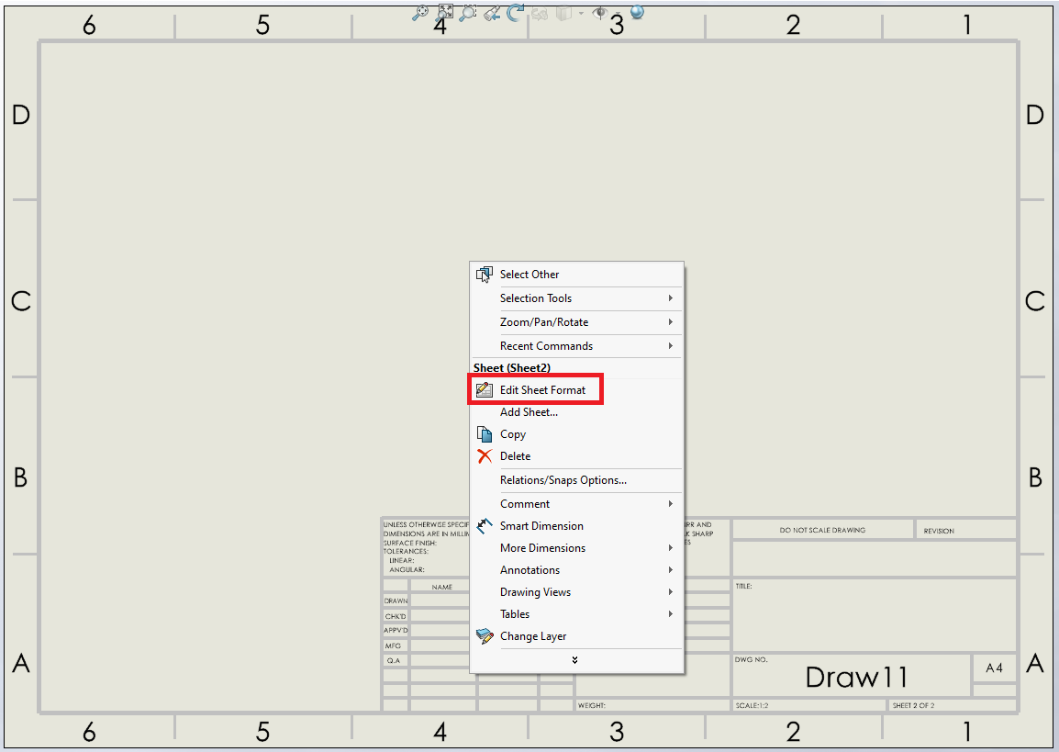Click the Draw11 drawing number field
Image resolution: width=1059 pixels, height=752 pixels.
[x=855, y=677]
